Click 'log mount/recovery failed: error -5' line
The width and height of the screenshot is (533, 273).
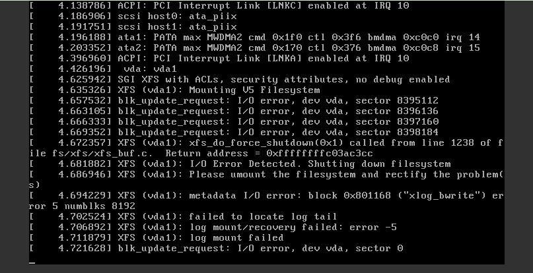coord(213,227)
